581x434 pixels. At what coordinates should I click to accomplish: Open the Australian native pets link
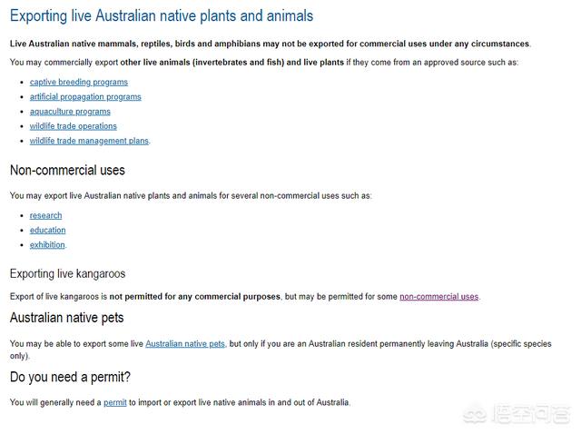click(x=185, y=343)
